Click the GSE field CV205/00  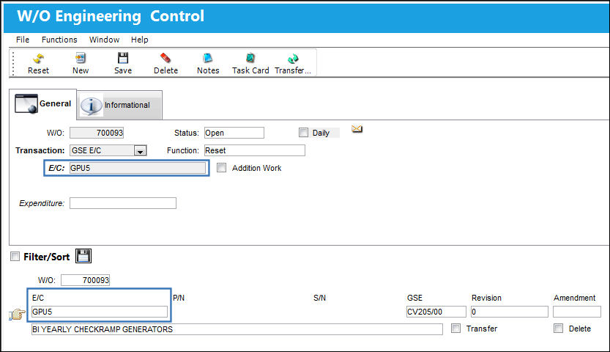point(436,312)
